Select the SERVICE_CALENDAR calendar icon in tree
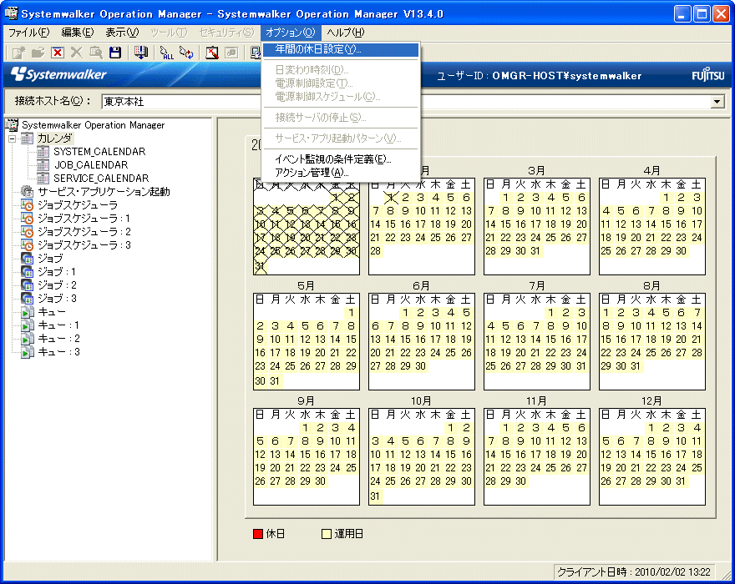Screen dimensions: 735x584 point(43,178)
